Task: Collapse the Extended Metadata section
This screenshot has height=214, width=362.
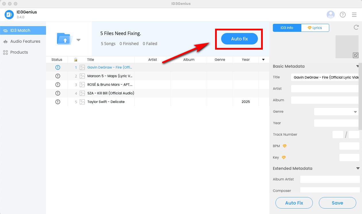Action: tap(358, 168)
